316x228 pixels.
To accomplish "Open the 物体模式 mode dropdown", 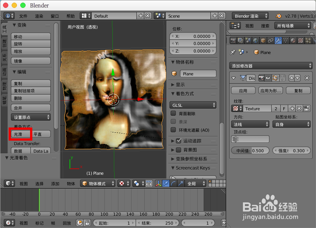I will pos(98,183).
